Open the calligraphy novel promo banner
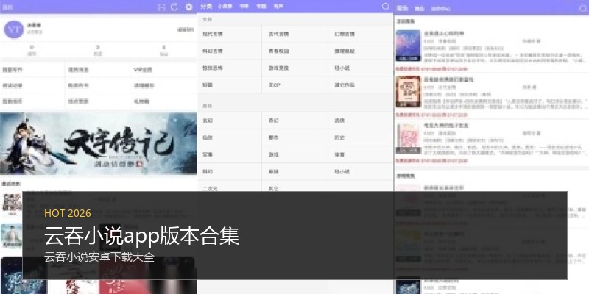Screen dimensions: 589x294 pyautogui.click(x=98, y=143)
